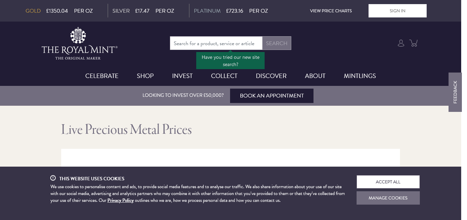Open Manage Cookies settings
Viewport: 467px width, 220px height.
388,198
